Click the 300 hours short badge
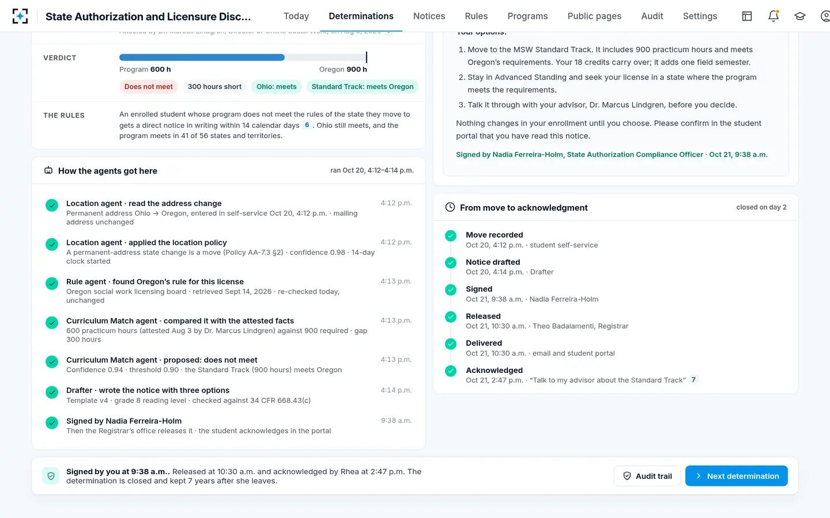Viewport: 830px width, 518px height. pyautogui.click(x=214, y=87)
